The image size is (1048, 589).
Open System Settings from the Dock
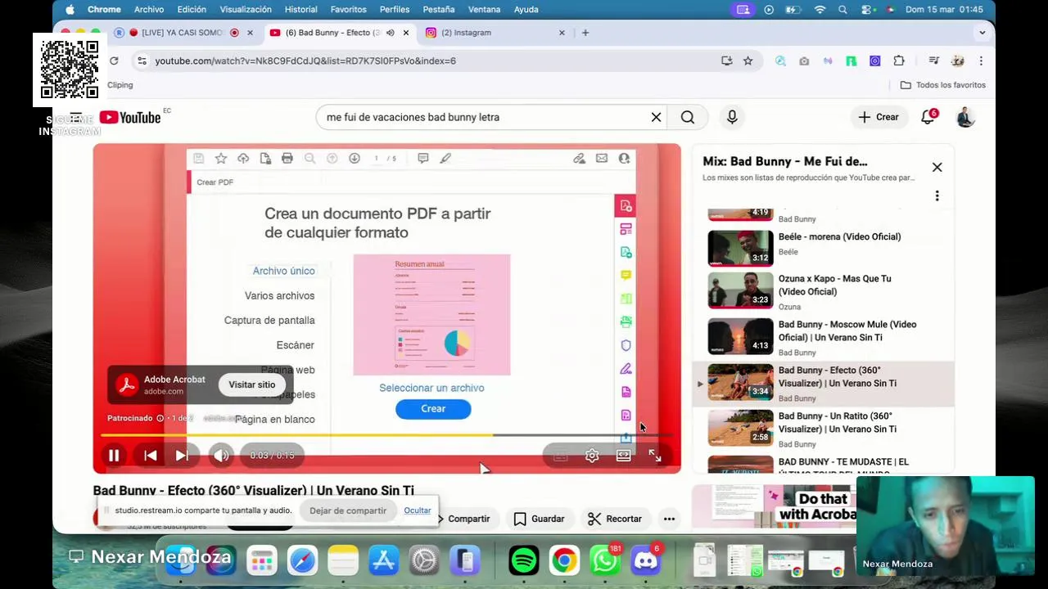coord(424,561)
